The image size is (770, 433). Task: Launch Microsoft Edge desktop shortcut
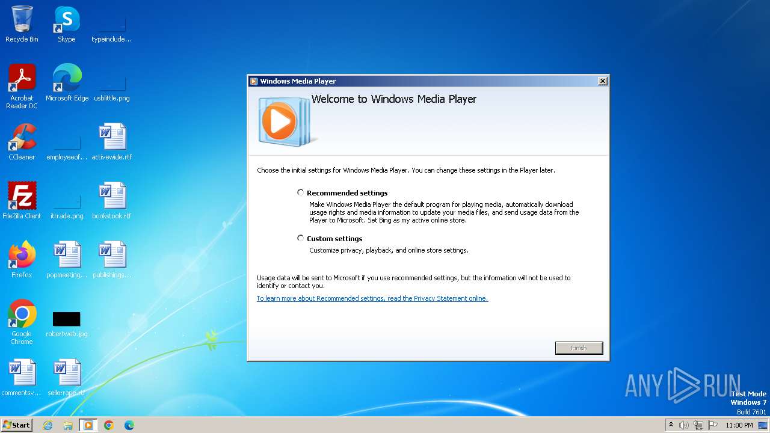point(67,82)
